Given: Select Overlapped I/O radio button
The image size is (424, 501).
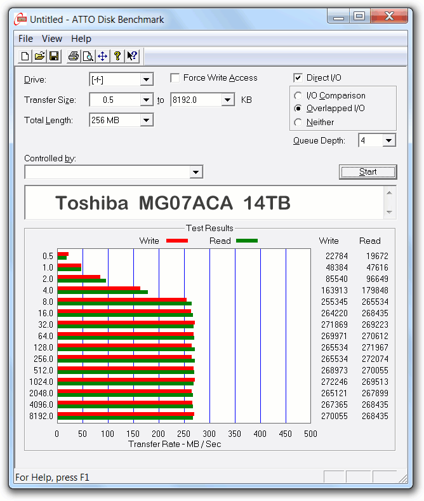Looking at the screenshot, I should coord(298,109).
